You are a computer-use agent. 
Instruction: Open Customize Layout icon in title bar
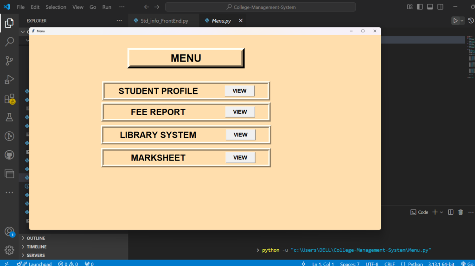tap(410, 6)
